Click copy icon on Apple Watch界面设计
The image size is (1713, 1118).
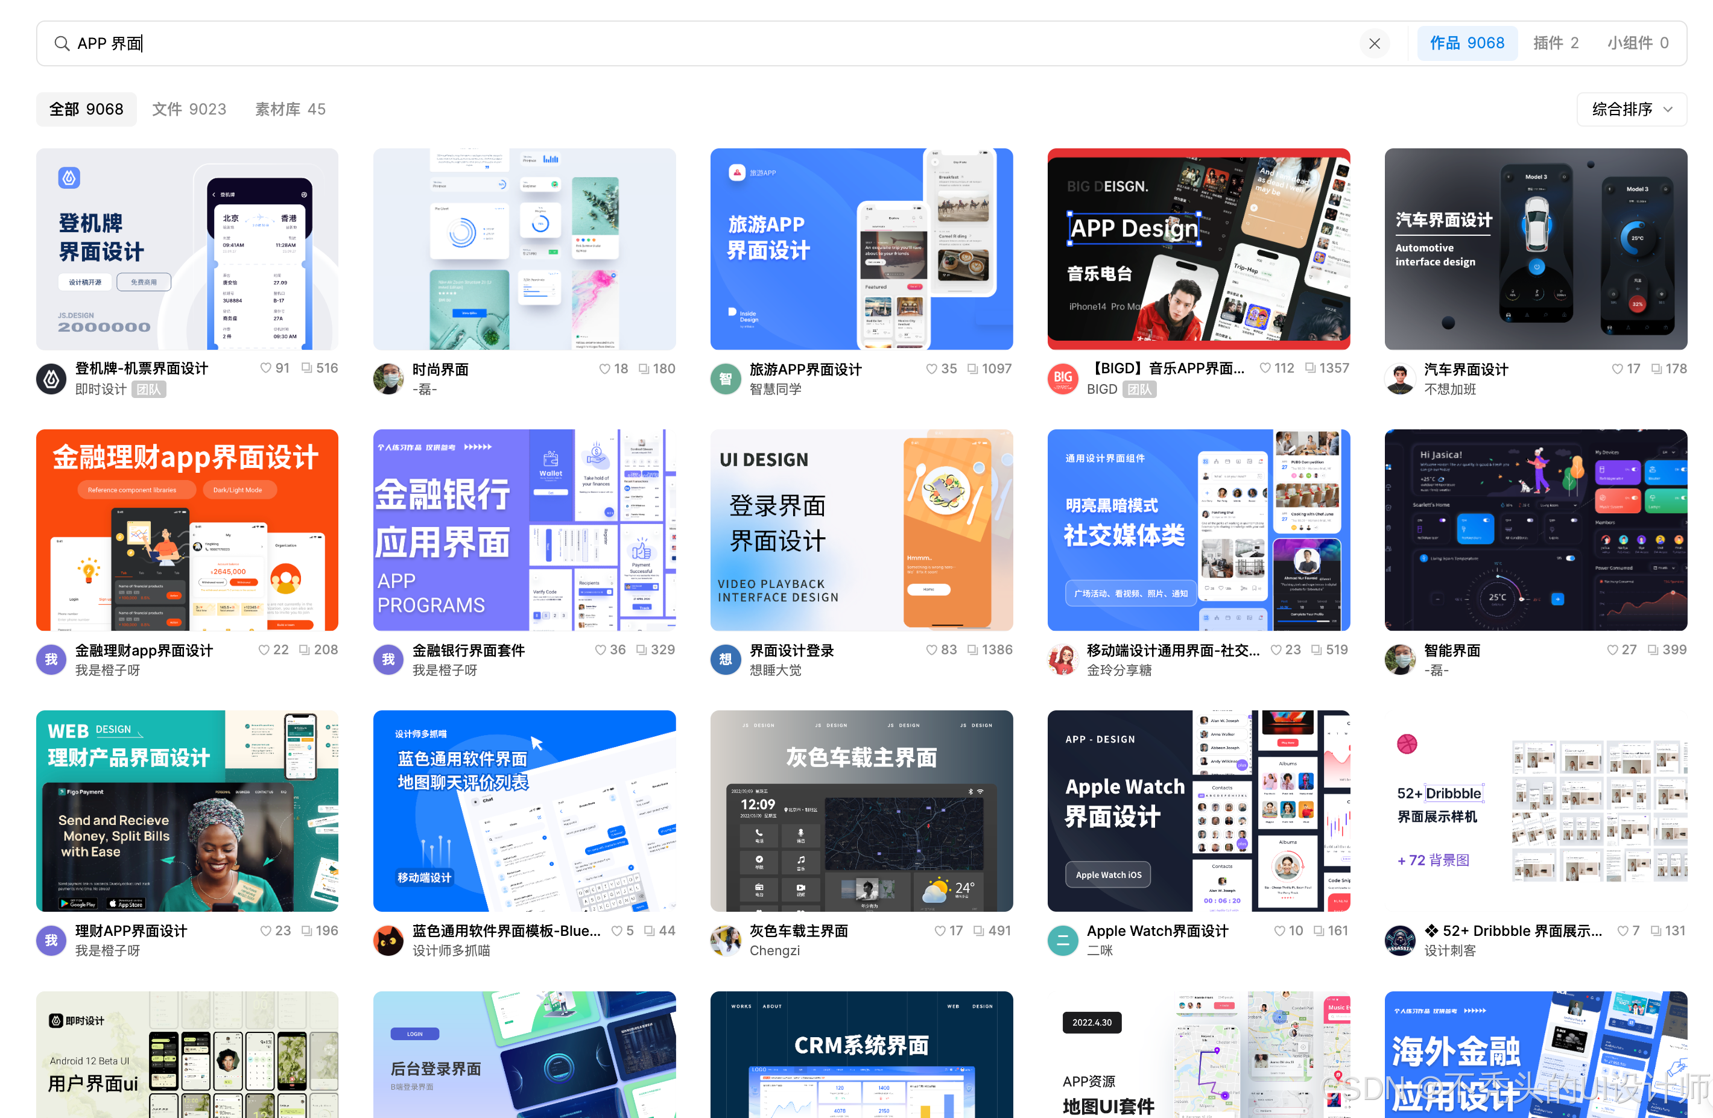(1319, 931)
